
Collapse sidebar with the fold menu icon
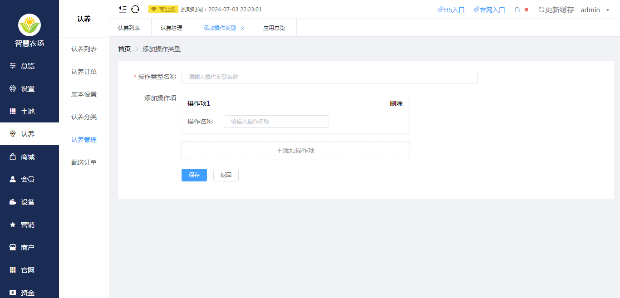(123, 9)
